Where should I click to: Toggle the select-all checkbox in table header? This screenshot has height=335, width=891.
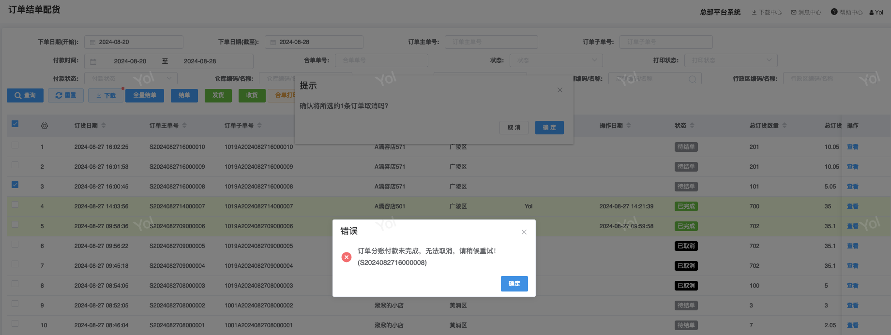[x=15, y=124]
